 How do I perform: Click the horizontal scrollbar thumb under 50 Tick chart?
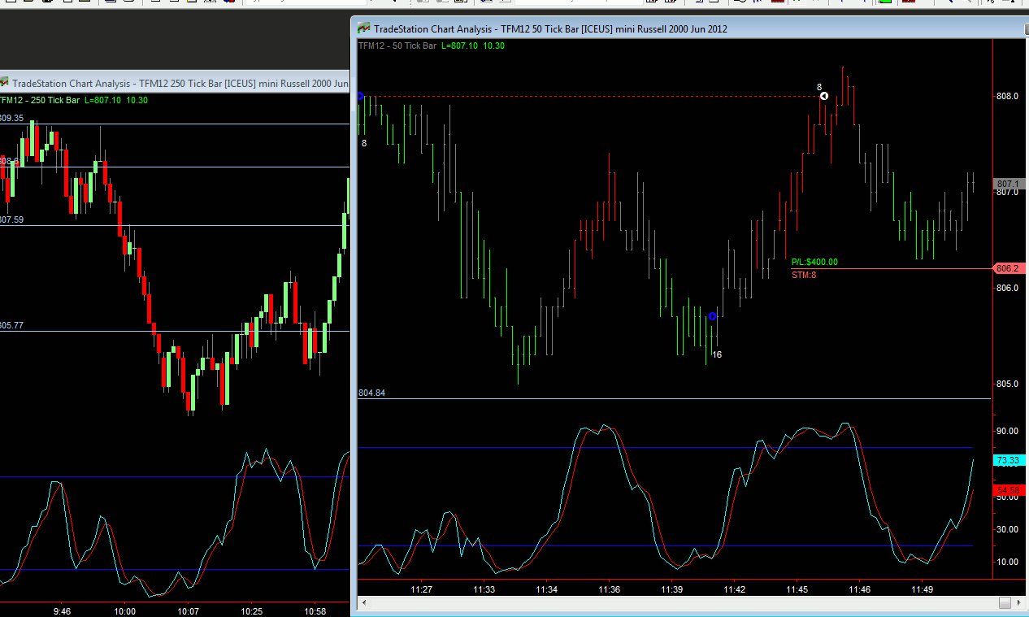tap(1005, 602)
